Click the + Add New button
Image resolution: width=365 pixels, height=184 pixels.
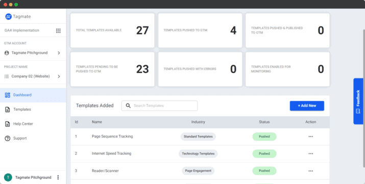[307, 106]
